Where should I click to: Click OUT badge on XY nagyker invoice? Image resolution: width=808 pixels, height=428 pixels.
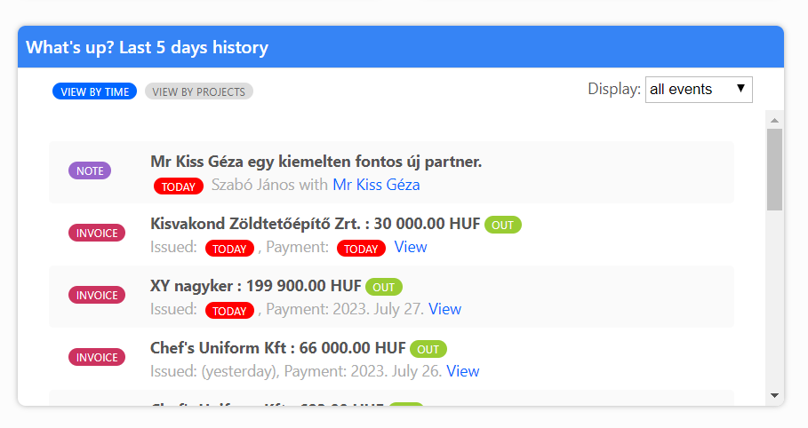coord(384,288)
